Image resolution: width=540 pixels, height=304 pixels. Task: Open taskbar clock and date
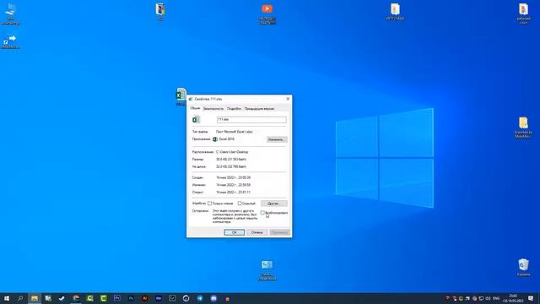pos(513,298)
